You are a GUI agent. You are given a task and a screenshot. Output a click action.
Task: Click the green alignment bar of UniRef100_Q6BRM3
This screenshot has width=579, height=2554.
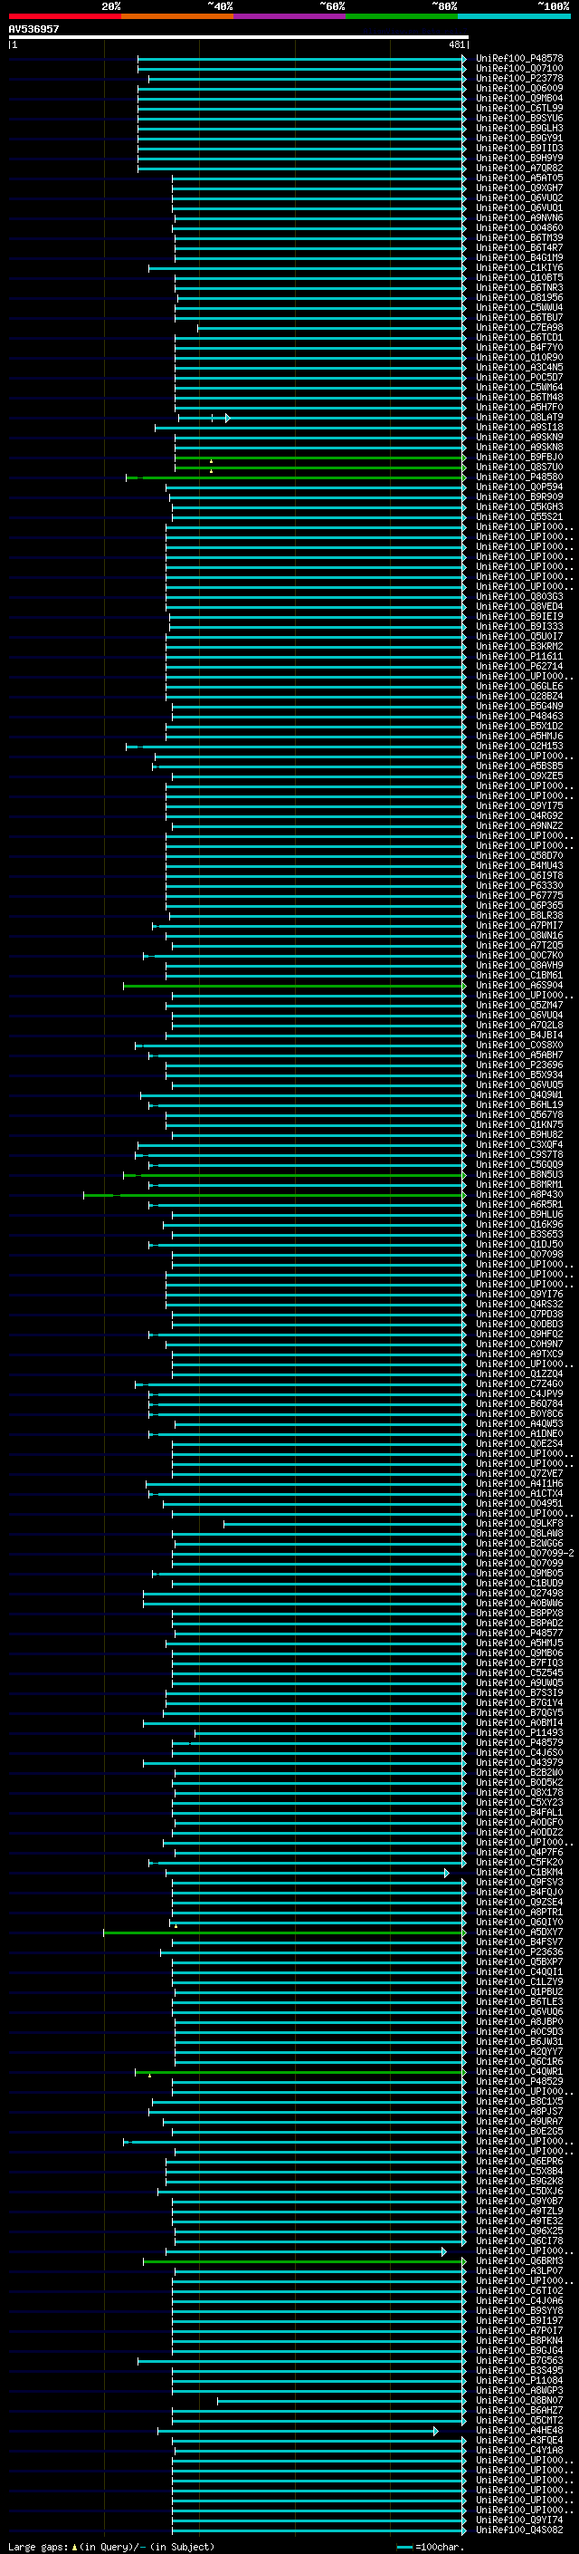(x=304, y=2261)
